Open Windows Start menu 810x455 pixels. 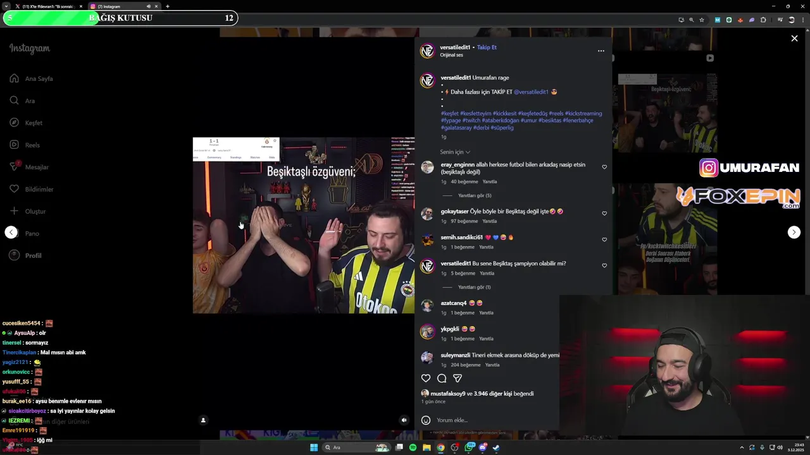[x=313, y=447]
